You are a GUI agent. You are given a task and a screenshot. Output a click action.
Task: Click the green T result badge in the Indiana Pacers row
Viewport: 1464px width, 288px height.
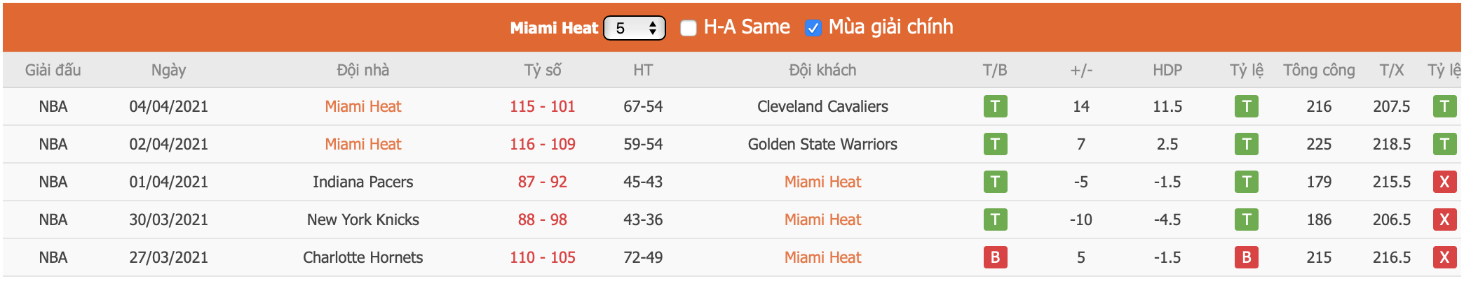point(995,182)
